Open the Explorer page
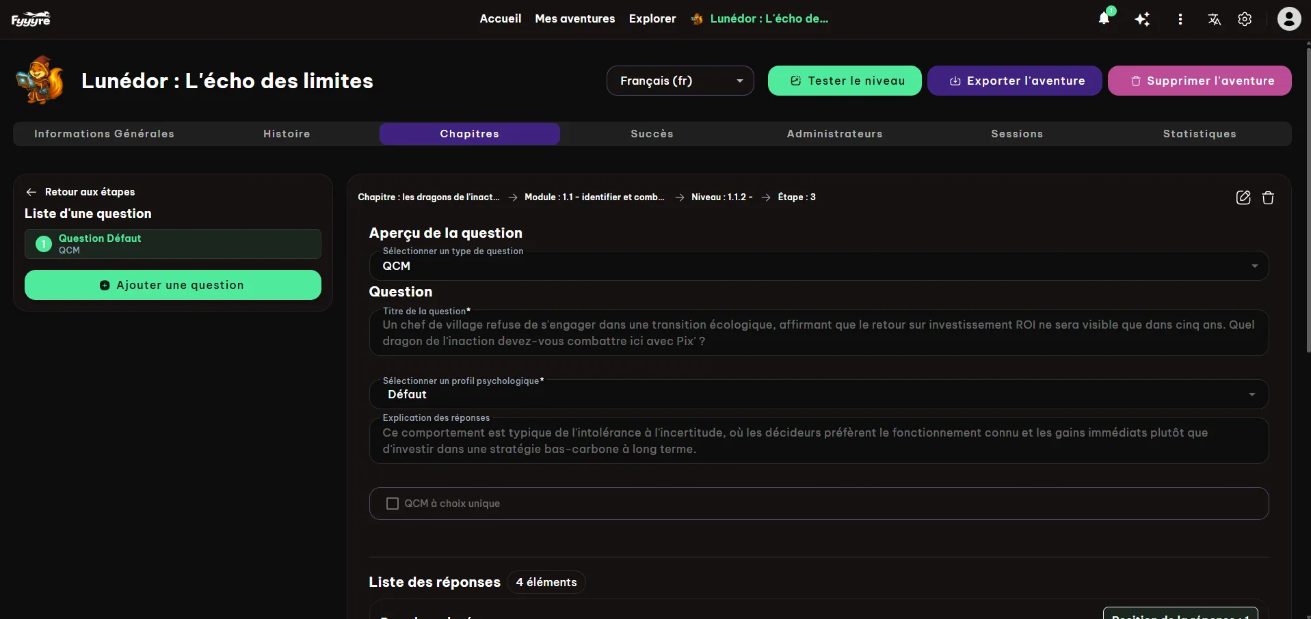Viewport: 1311px width, 619px height. coord(652,18)
